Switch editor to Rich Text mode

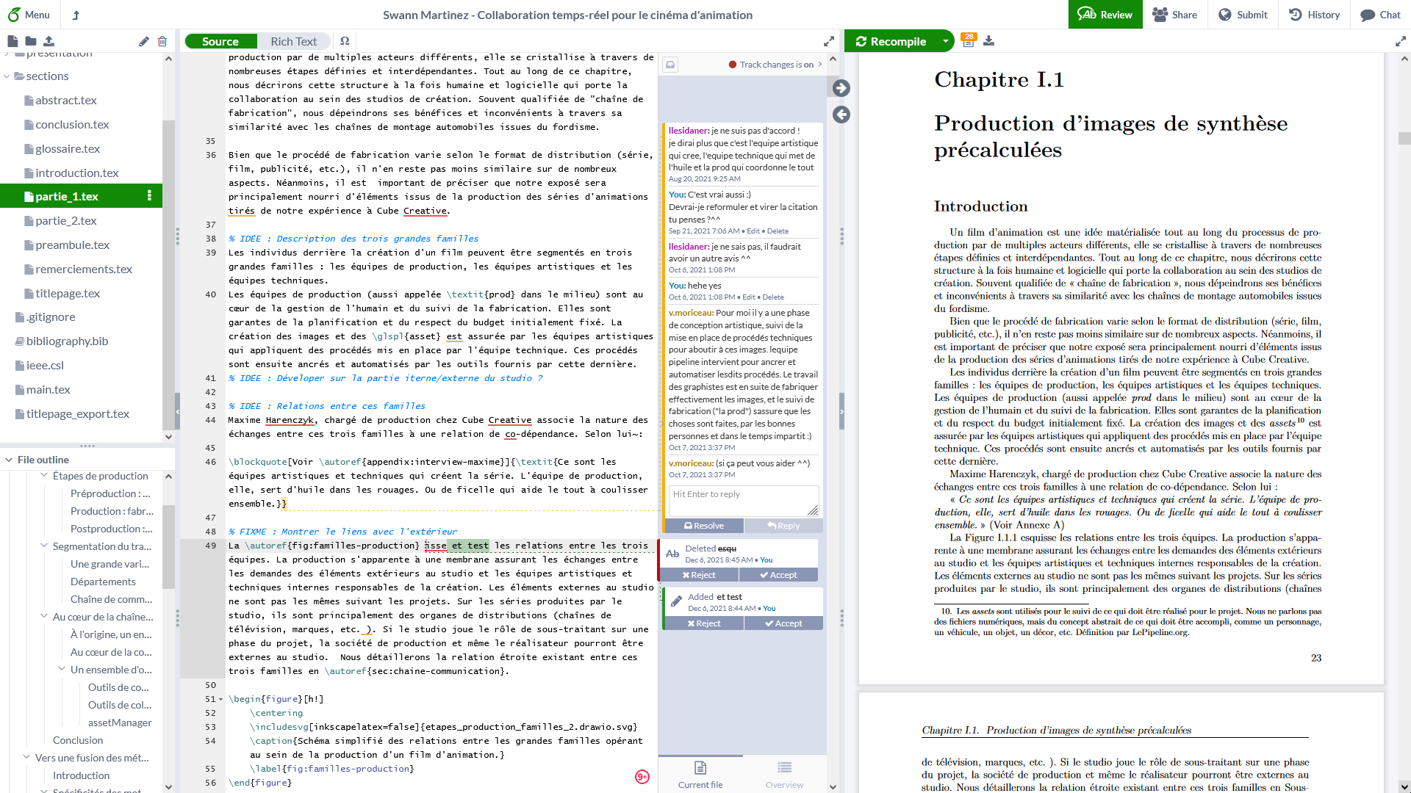[x=293, y=41]
